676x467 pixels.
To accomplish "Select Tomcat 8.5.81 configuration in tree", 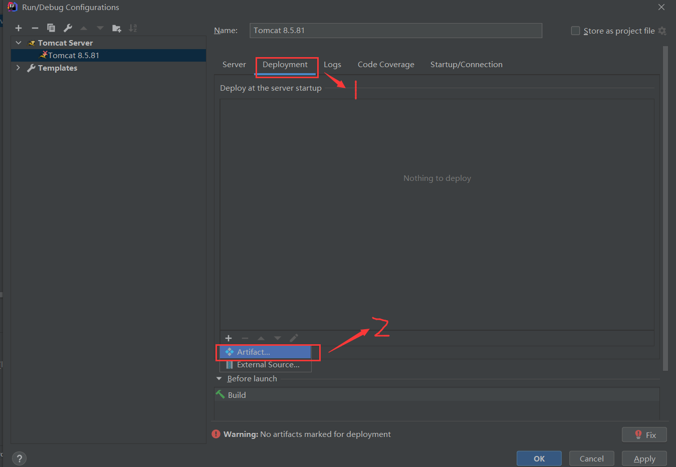I will [108, 55].
